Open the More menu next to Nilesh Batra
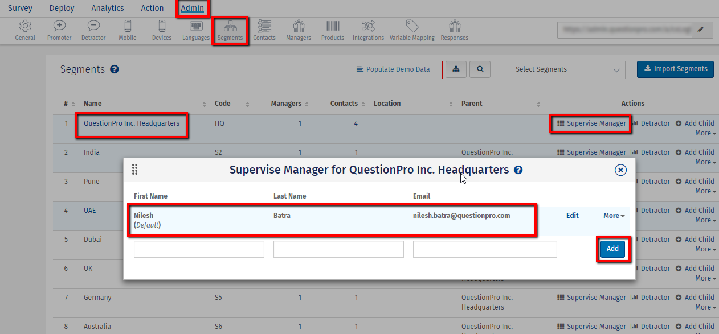719x334 pixels. click(x=613, y=215)
